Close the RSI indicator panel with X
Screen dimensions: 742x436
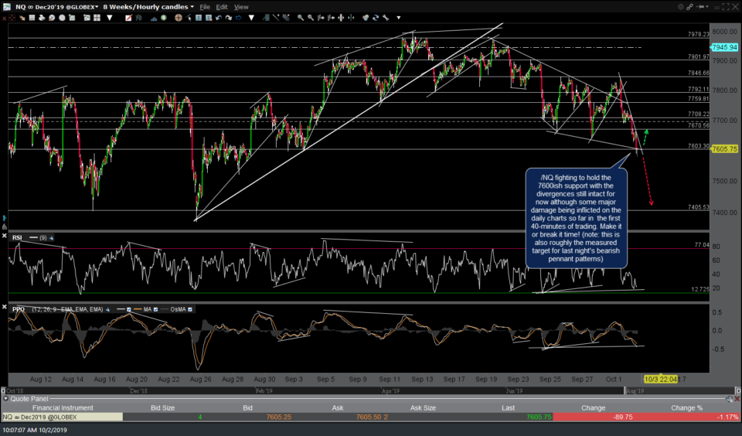5,235
